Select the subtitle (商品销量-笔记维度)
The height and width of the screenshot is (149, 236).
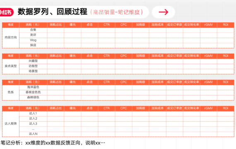[116, 12]
